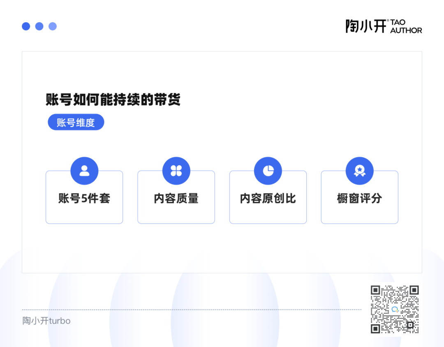Click the 账号5件套 label text
444x347 pixels.
tap(84, 198)
